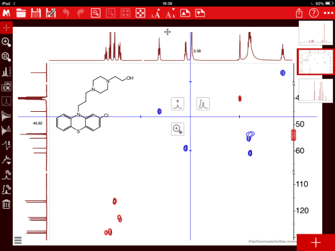This screenshot has width=335, height=251.
Task: Click the chemical structure drawing
Action: pos(94,104)
